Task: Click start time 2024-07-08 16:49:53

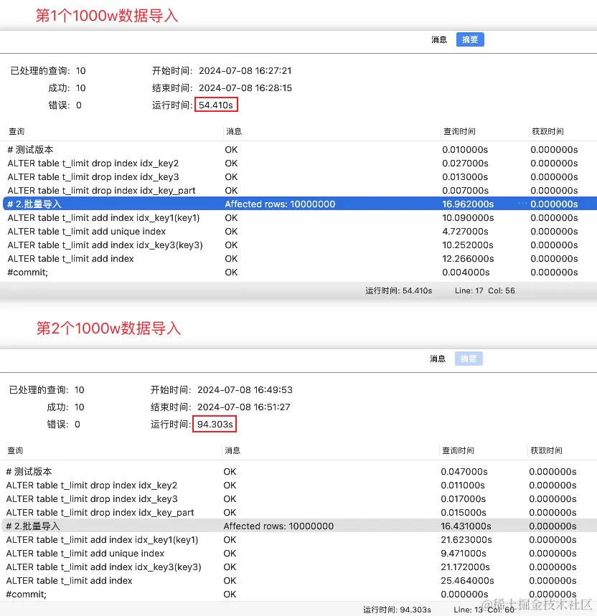Action: [x=245, y=389]
